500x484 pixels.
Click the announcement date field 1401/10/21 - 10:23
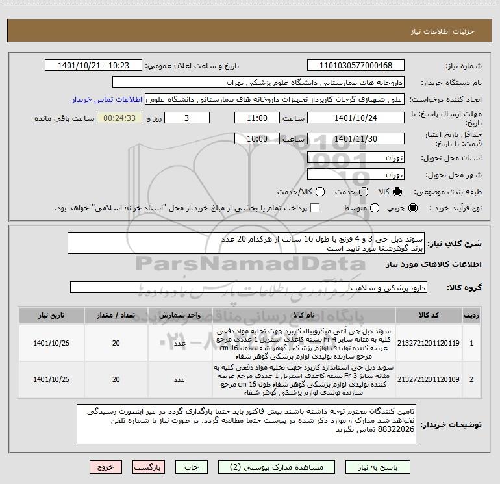94,66
